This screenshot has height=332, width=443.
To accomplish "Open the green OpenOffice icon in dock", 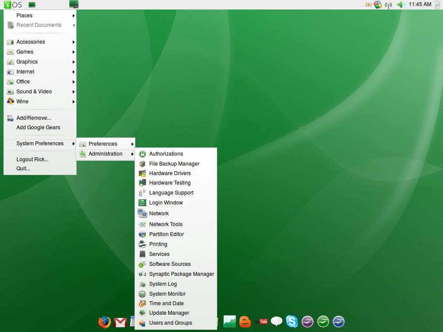I will pos(323,322).
